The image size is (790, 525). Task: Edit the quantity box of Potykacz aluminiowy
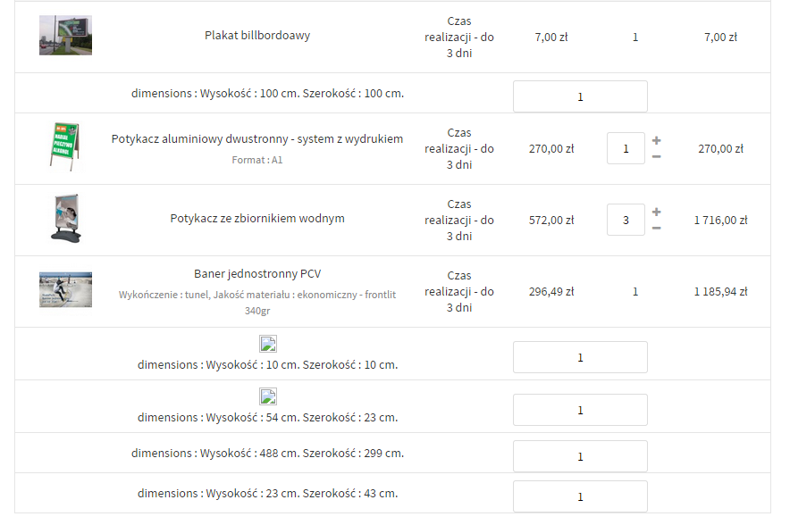pyautogui.click(x=626, y=148)
